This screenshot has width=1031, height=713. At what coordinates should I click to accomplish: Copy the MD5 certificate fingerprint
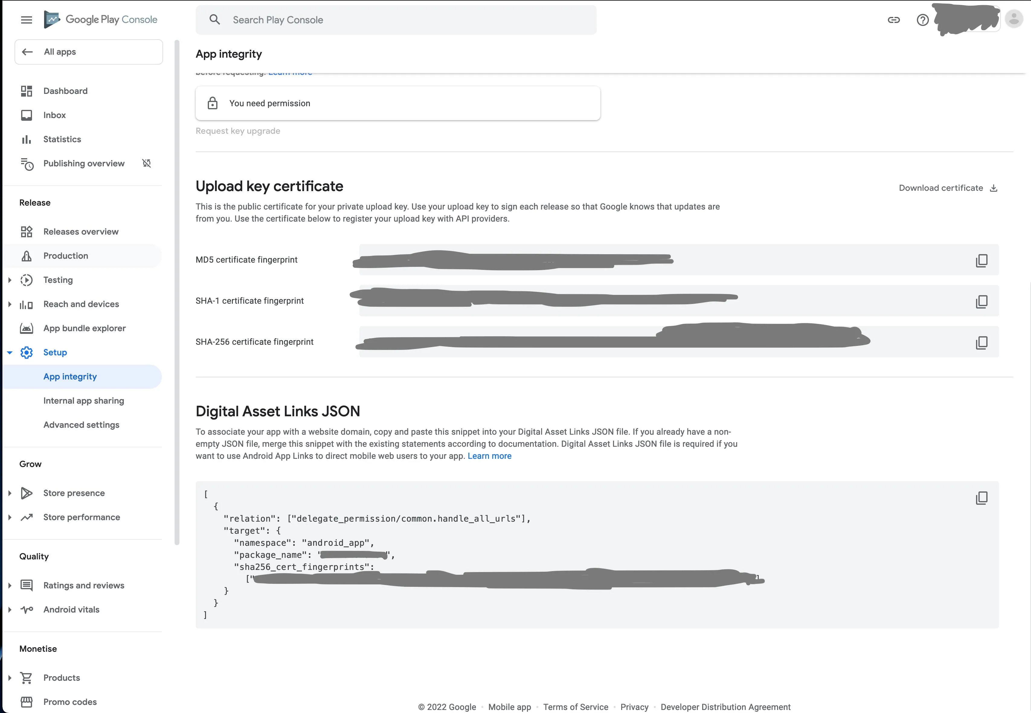coord(981,261)
